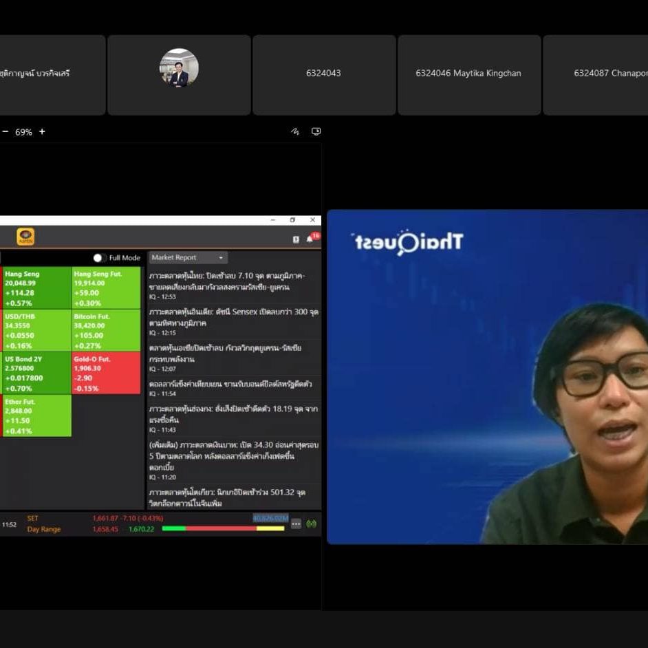Click the Aspen app logo icon
Viewport: 648px width, 648px height.
25,237
